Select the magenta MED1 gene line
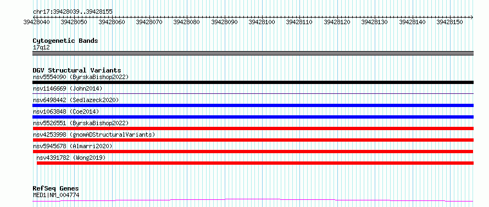The height and width of the screenshot is (207, 489). [253, 200]
